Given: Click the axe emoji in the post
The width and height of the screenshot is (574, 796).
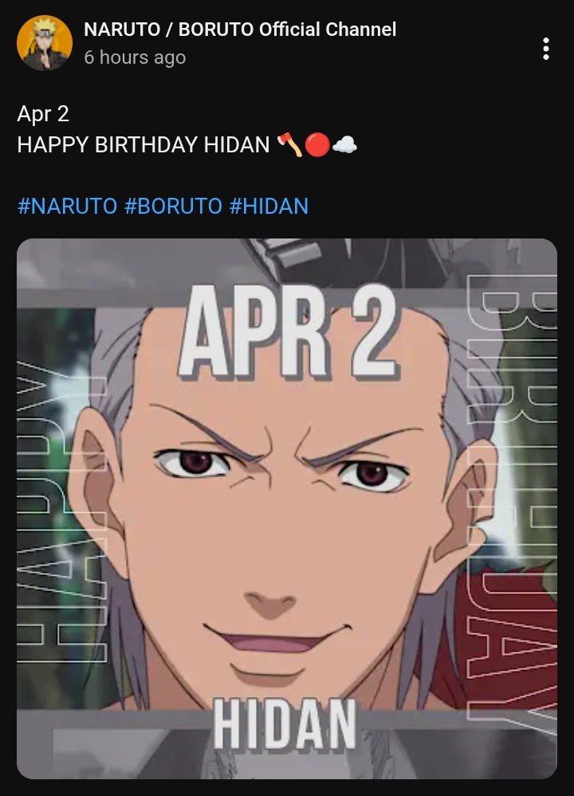Looking at the screenshot, I should pos(290,144).
